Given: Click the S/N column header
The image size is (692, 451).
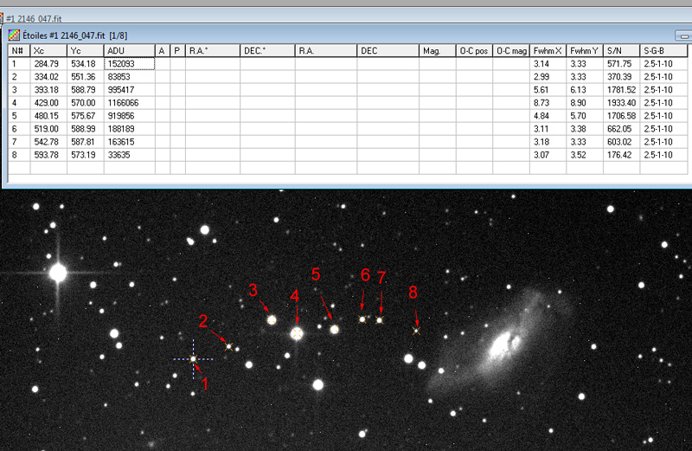Looking at the screenshot, I should 621,51.
